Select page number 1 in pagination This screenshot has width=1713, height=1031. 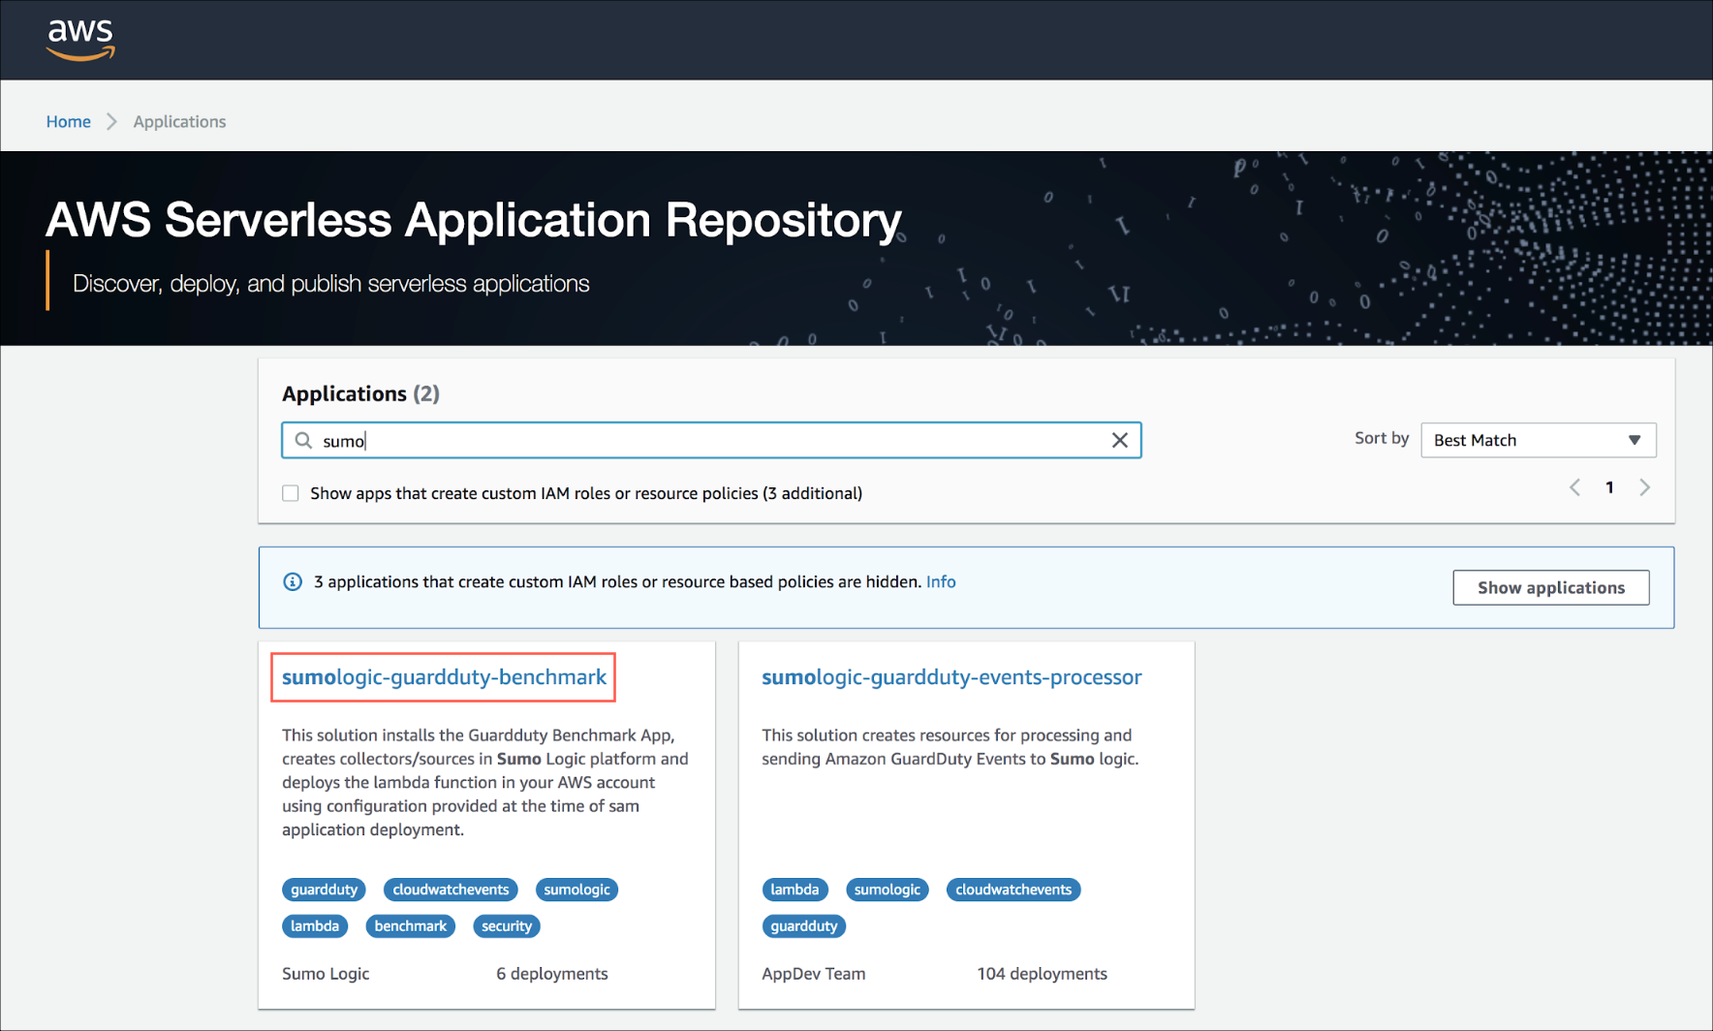tap(1609, 487)
